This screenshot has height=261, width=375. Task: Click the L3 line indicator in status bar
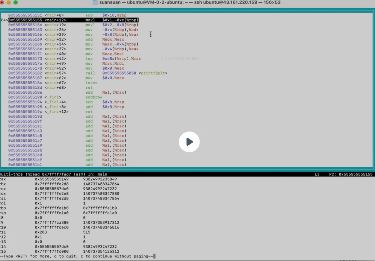[x=317, y=174]
